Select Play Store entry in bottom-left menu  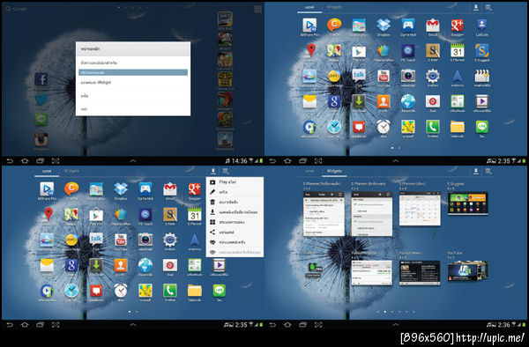click(235, 182)
